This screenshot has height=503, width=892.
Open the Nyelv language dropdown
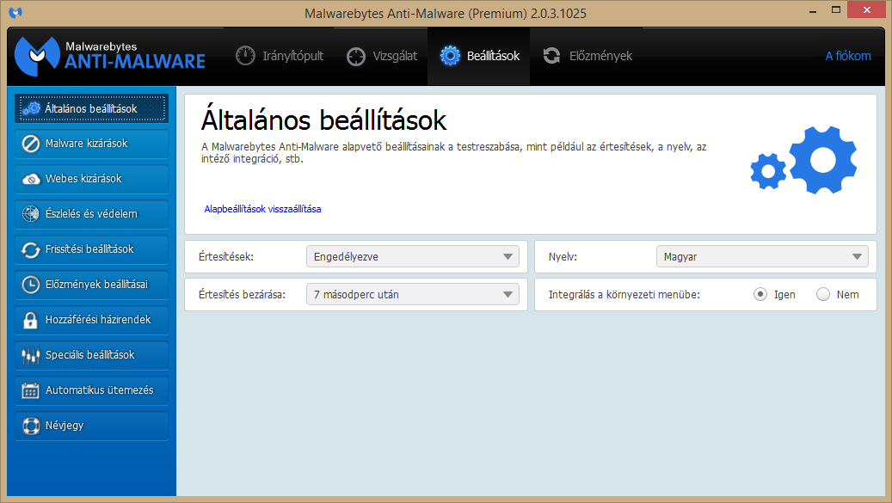click(762, 256)
